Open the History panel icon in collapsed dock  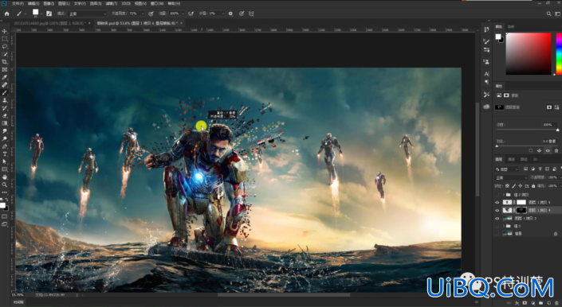[x=486, y=29]
